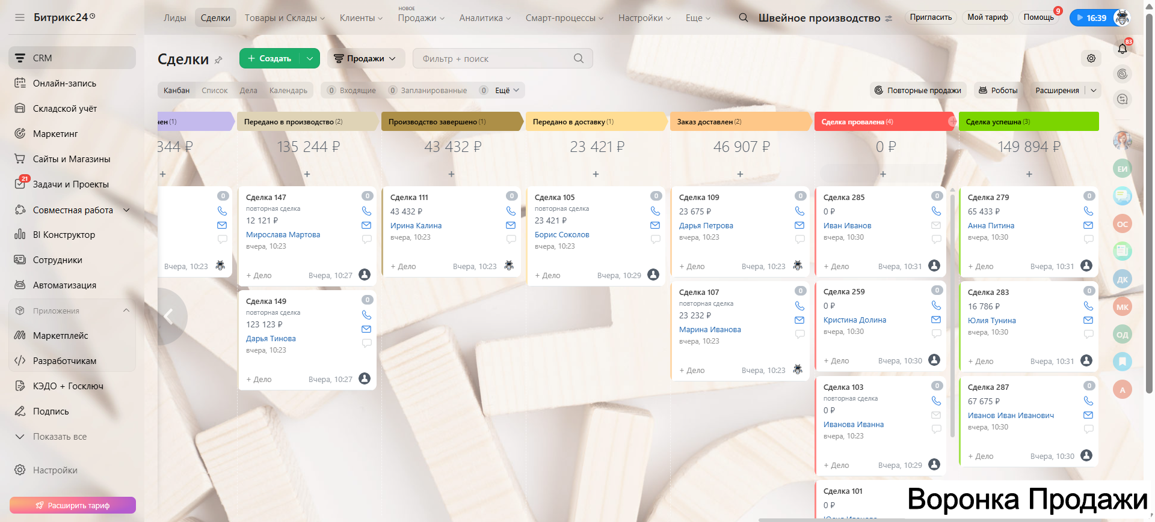Click email icon on Сделка 149 card
The width and height of the screenshot is (1155, 522).
(x=366, y=329)
